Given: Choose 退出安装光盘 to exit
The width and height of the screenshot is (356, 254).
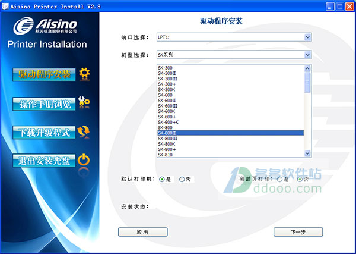Looking at the screenshot, I should [44, 161].
